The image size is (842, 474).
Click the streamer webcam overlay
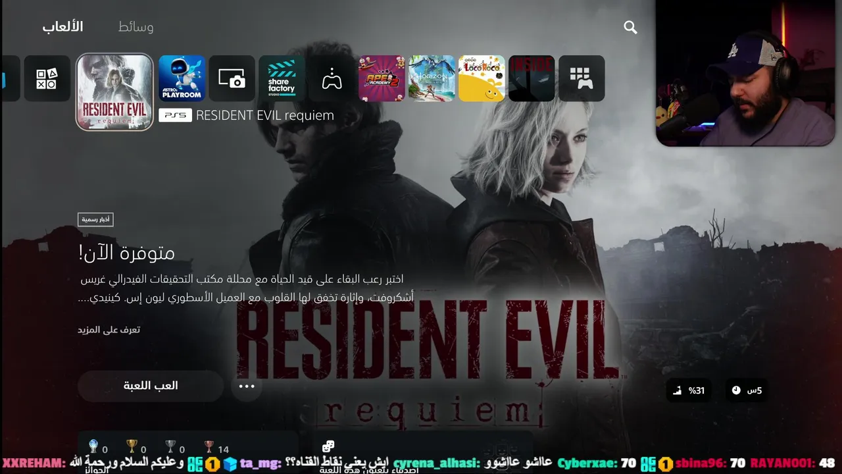[745, 73]
